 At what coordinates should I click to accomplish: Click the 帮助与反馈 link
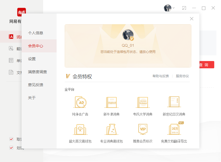(161, 76)
